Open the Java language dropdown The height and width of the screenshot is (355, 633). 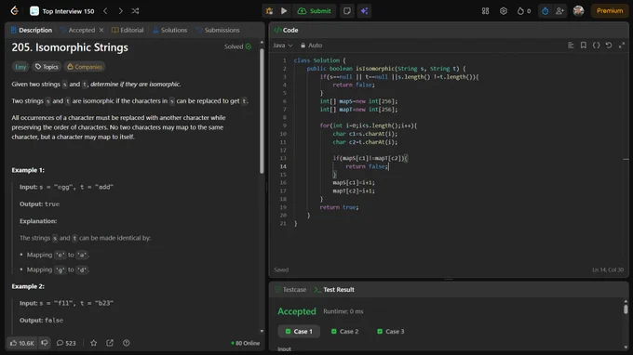click(283, 46)
